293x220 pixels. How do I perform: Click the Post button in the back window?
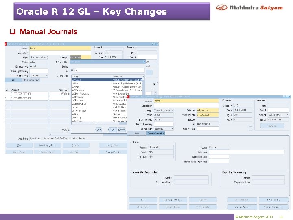click(x=19, y=145)
